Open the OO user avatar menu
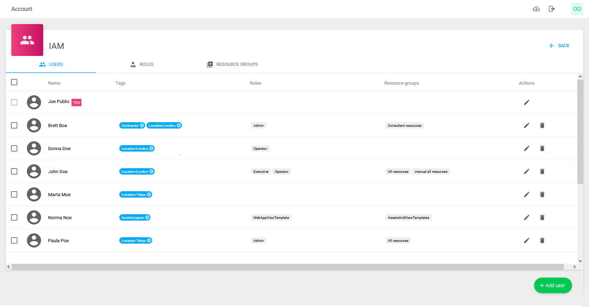Image resolution: width=589 pixels, height=307 pixels. 577,9
